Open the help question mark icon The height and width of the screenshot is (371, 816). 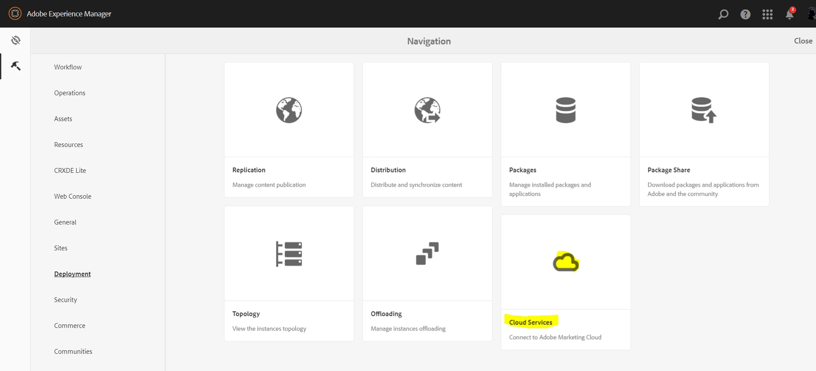point(745,14)
